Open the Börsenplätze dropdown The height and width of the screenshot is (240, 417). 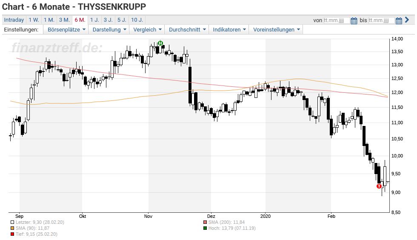pos(66,29)
